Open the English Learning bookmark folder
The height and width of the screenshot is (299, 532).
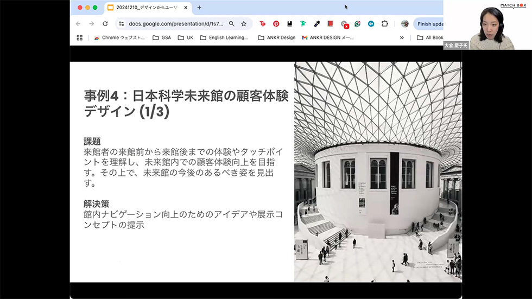(224, 37)
